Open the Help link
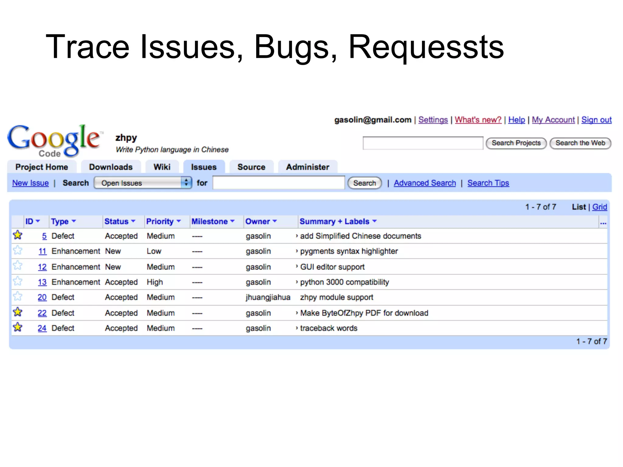Screen dimensions: 623x467 coord(517,120)
